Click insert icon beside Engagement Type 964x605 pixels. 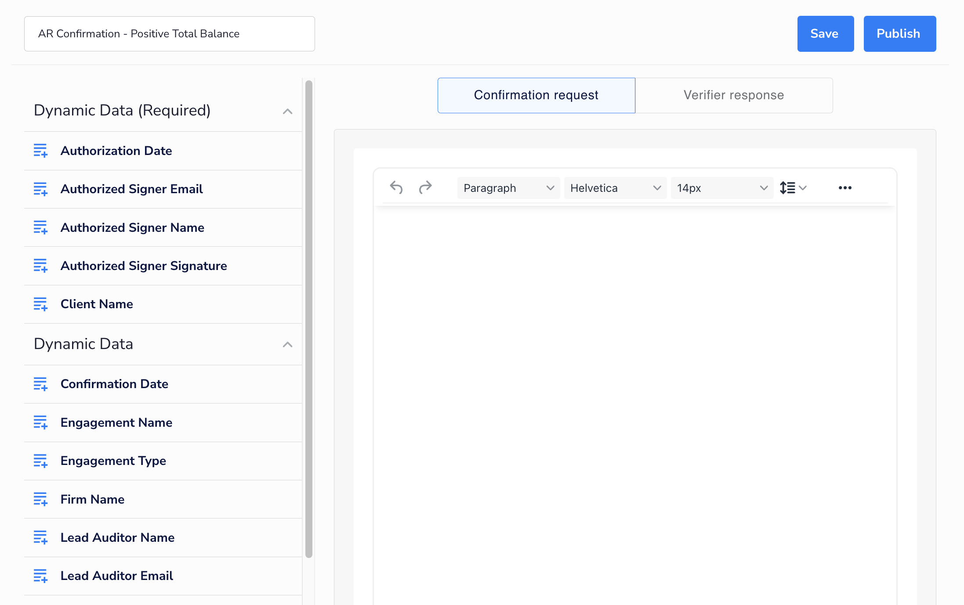tap(40, 461)
